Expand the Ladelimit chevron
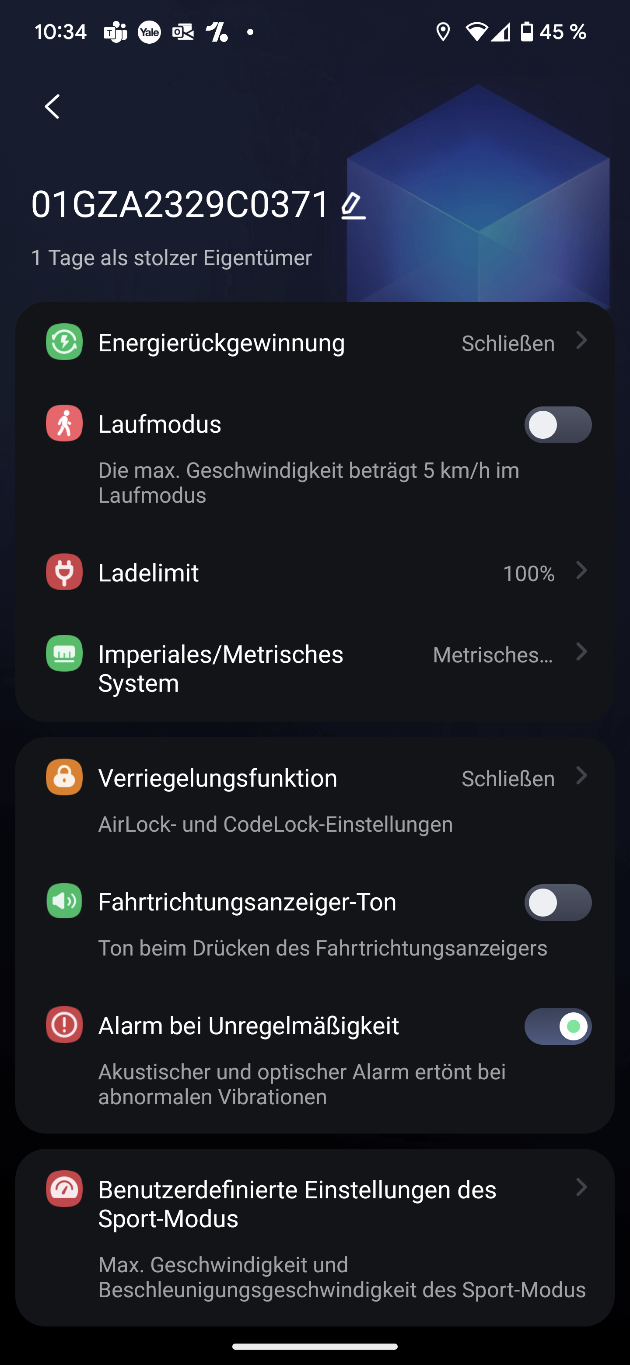Screen dimensions: 630x1365 581,570
